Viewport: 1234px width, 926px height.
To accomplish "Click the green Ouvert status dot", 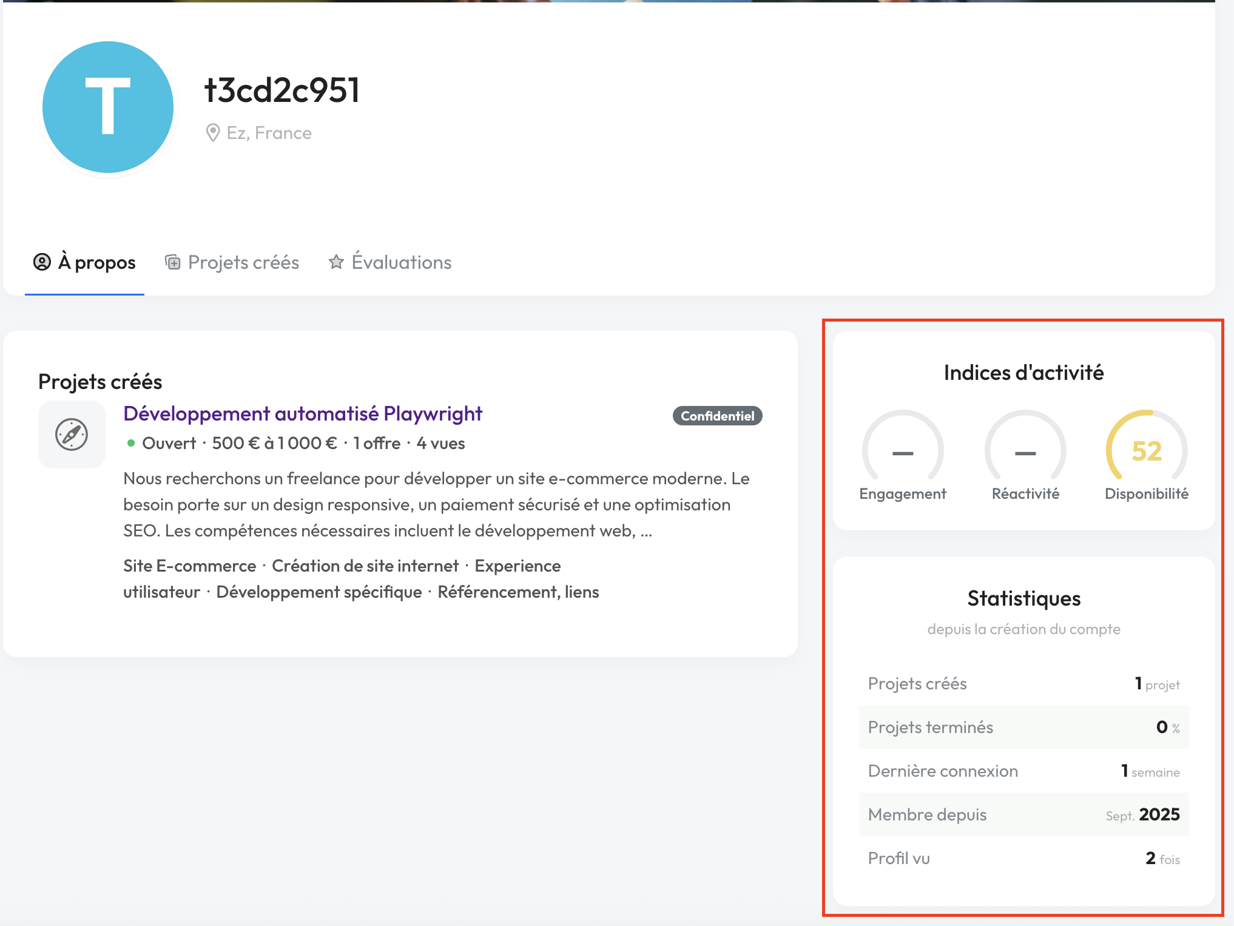I will click(130, 443).
